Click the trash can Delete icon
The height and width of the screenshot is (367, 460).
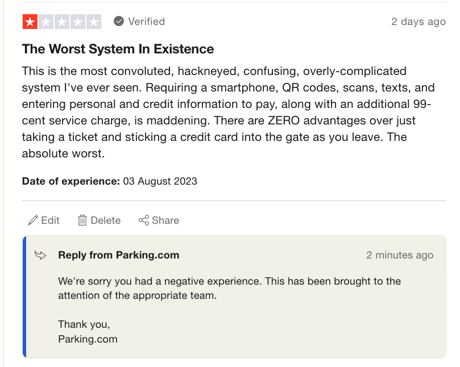[82, 220]
